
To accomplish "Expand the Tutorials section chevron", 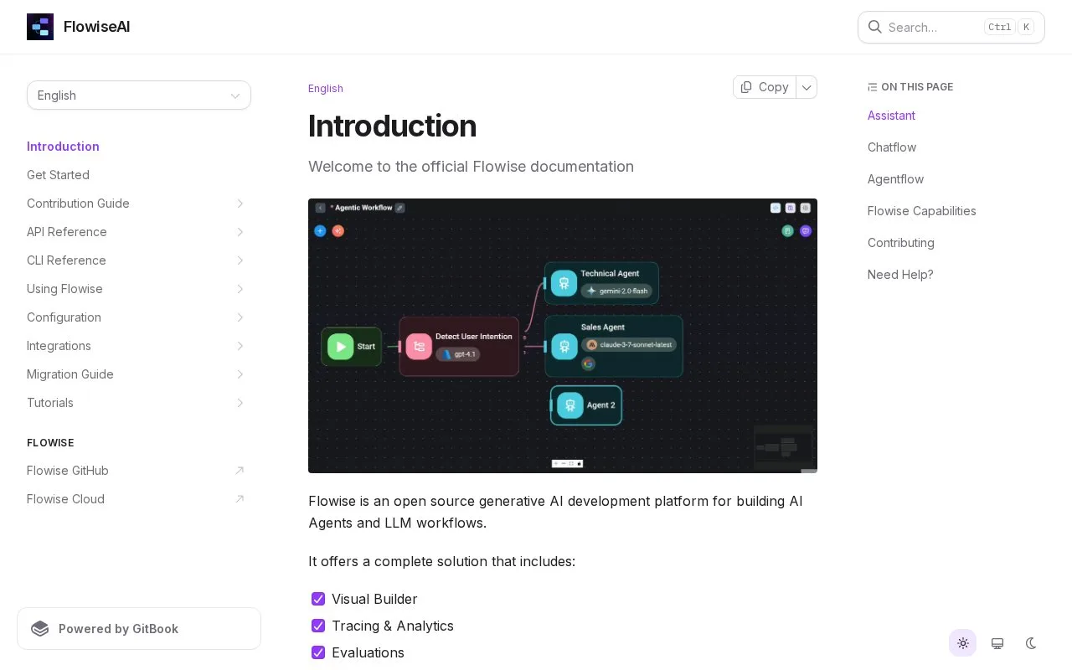I will pyautogui.click(x=240, y=403).
